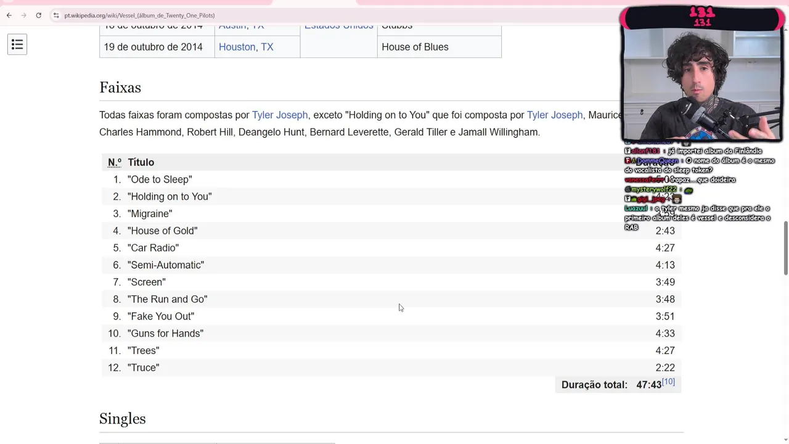Select track "Semi-Automatic"
789x444 pixels.
[166, 265]
